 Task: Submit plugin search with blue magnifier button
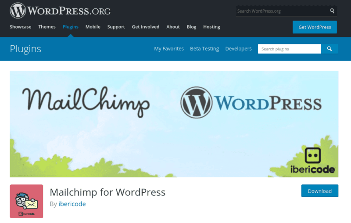(x=330, y=49)
